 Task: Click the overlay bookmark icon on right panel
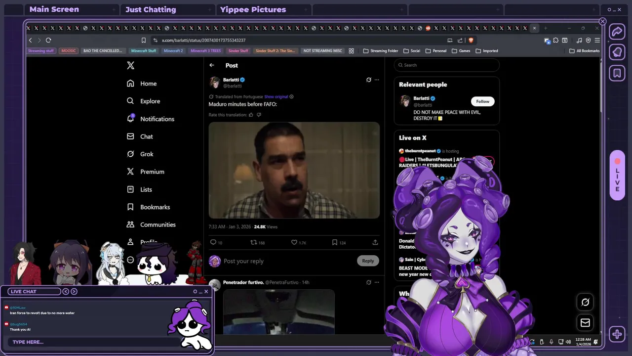pyautogui.click(x=617, y=73)
